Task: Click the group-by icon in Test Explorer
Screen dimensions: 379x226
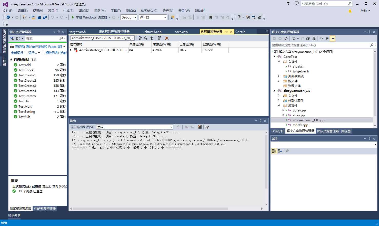Action: [x=18, y=38]
